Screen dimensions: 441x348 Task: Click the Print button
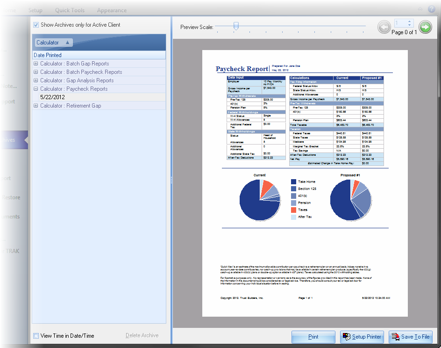313,337
